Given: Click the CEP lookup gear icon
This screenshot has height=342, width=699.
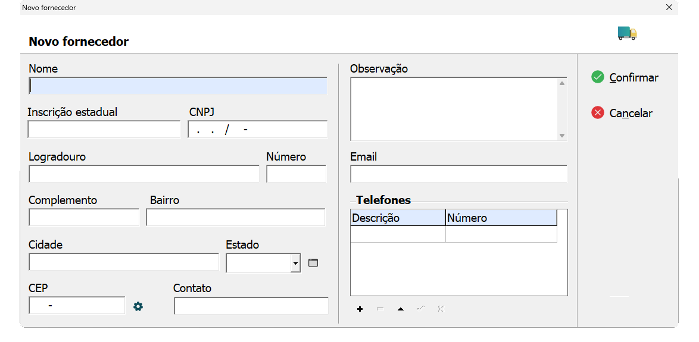Looking at the screenshot, I should point(138,306).
